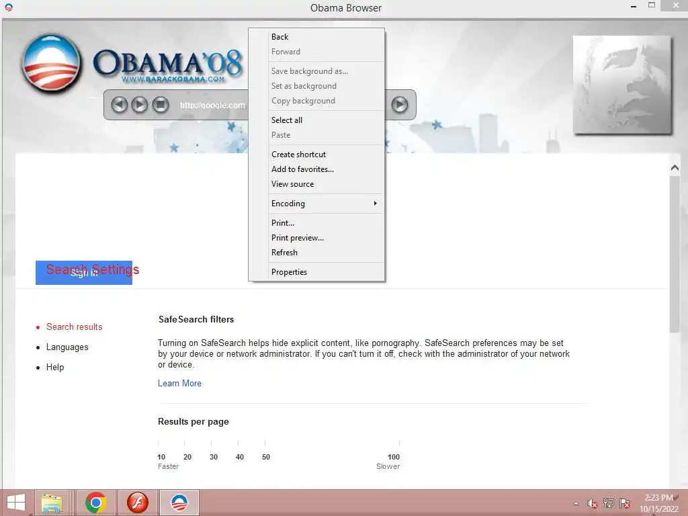Click the browser forward arrow button
This screenshot has width=688, height=516.
140,104
